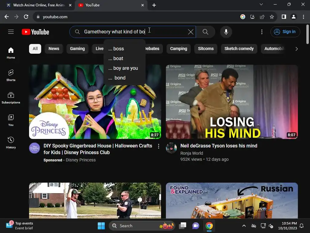Viewport: 310px width, 233px height.
Task: Go back in the browser
Action: [x=7, y=17]
